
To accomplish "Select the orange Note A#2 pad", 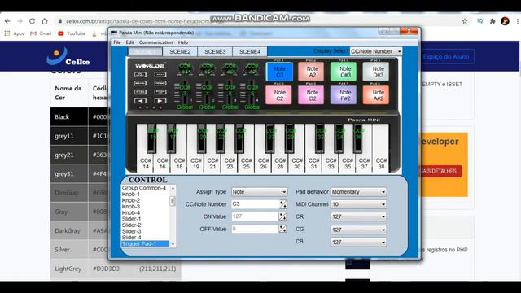I will tap(376, 95).
